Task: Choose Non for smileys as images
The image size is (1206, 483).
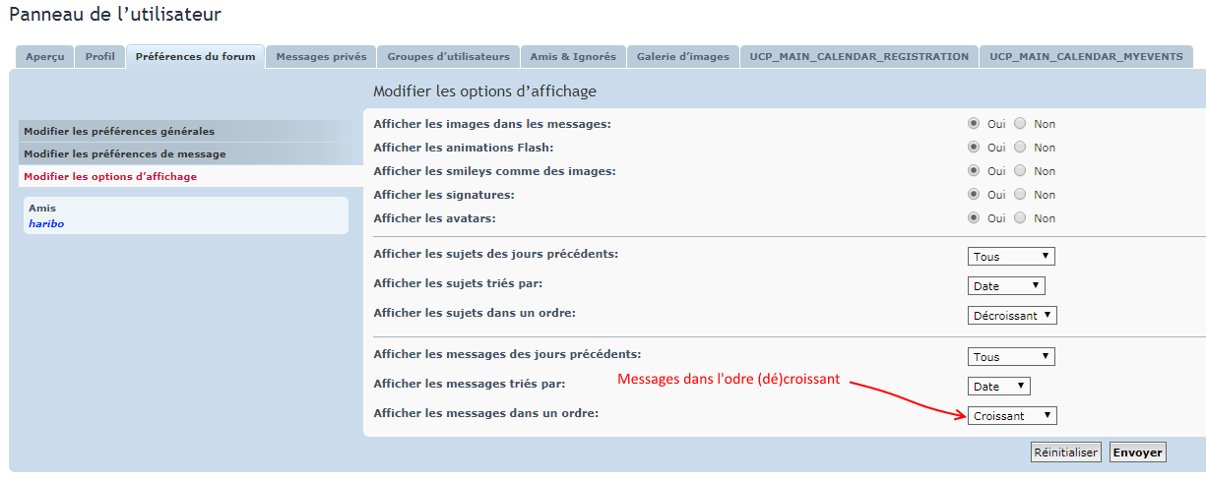Action: [1020, 171]
